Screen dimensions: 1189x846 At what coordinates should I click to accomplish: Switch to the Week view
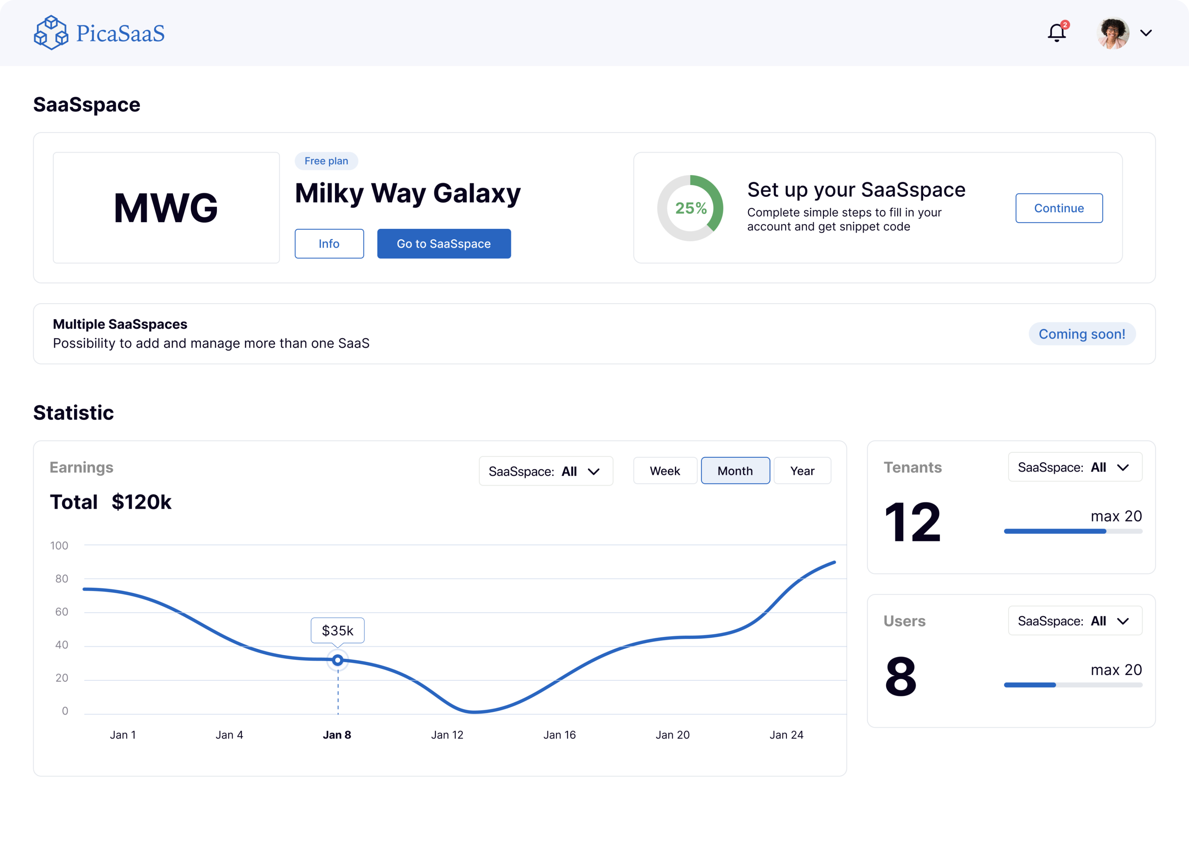click(665, 471)
